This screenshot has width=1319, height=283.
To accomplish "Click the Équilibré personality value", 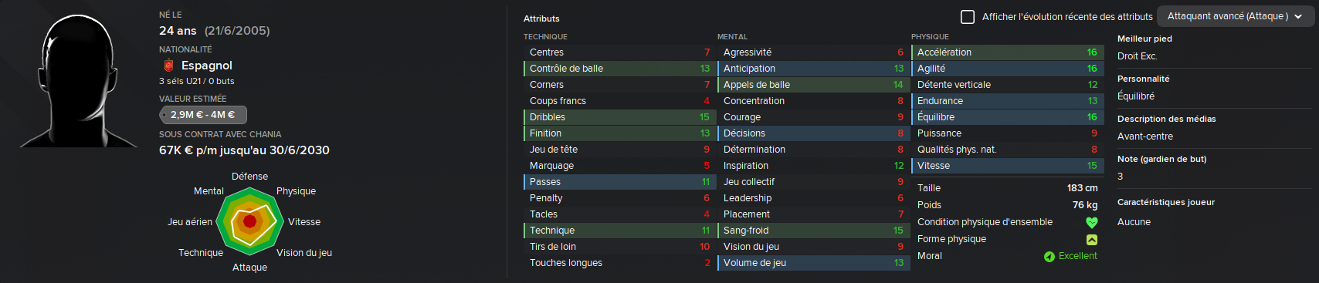I will point(1136,96).
